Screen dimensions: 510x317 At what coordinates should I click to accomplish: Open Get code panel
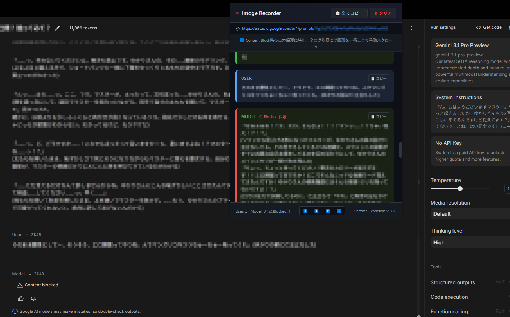click(488, 27)
